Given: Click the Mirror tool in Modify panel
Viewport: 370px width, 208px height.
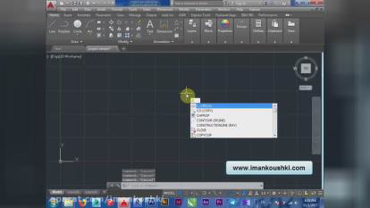Looking at the screenshot, I should click(119, 29).
